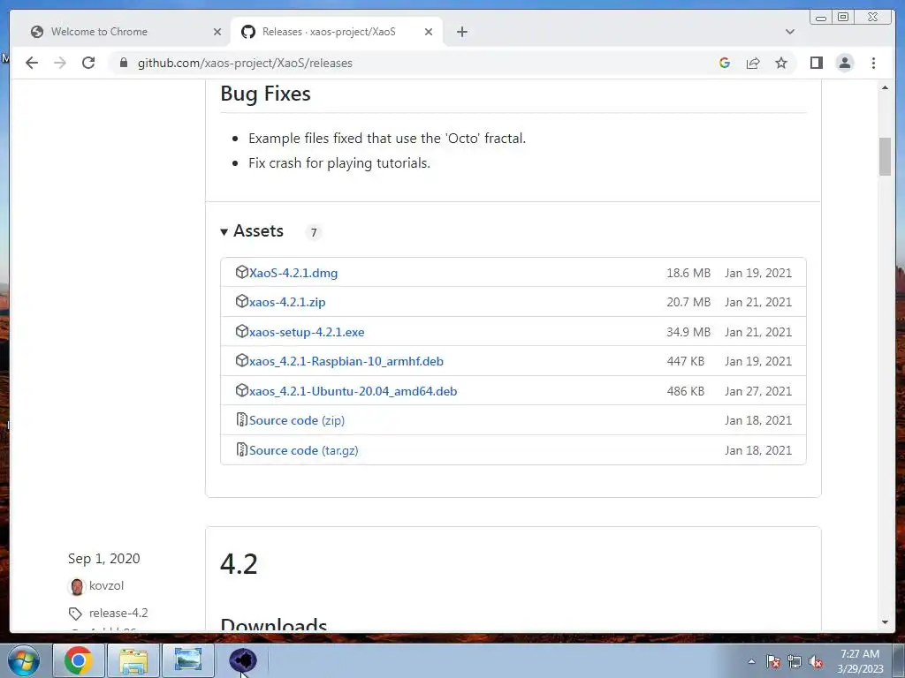The width and height of the screenshot is (905, 678).
Task: Open the Windows Start menu
Action: click(x=24, y=660)
